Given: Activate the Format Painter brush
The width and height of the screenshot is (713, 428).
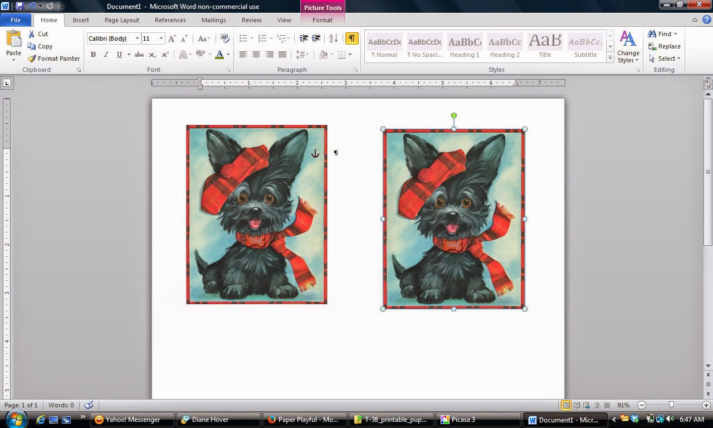Looking at the screenshot, I should 53,59.
